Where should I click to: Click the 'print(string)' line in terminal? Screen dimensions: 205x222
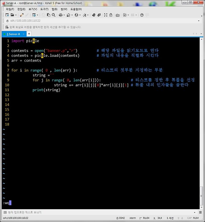click(46, 90)
